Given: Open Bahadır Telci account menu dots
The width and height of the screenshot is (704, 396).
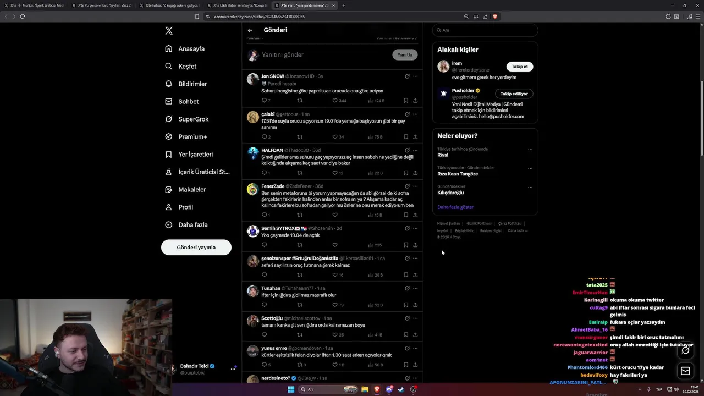Looking at the screenshot, I should [233, 369].
